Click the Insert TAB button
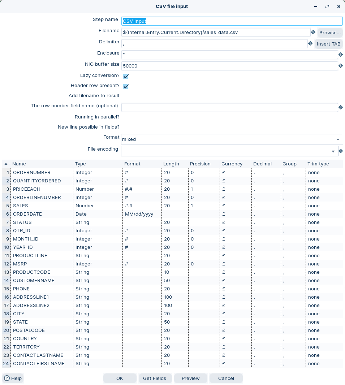 coord(328,44)
